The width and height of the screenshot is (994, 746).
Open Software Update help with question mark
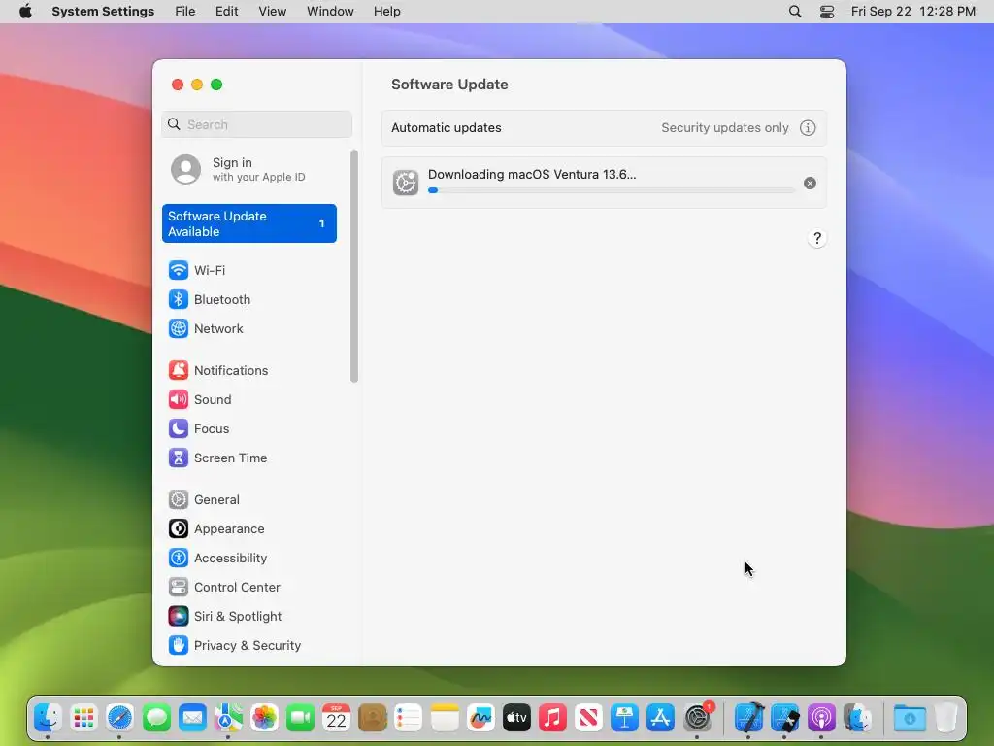[x=817, y=239]
